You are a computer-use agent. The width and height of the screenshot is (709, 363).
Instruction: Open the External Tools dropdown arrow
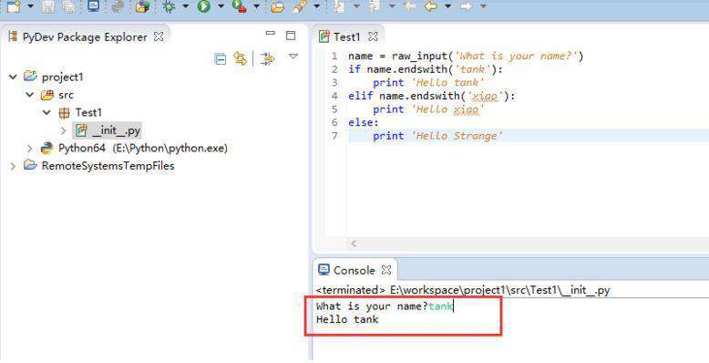[256, 6]
